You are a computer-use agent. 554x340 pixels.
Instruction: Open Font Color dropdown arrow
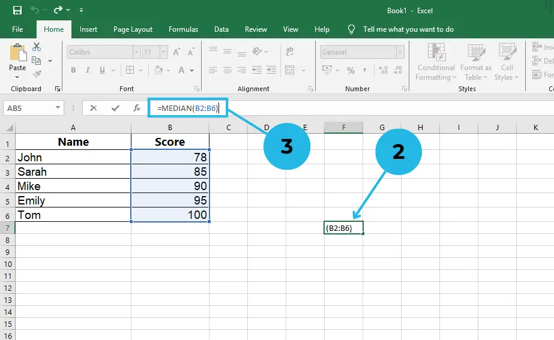click(192, 70)
